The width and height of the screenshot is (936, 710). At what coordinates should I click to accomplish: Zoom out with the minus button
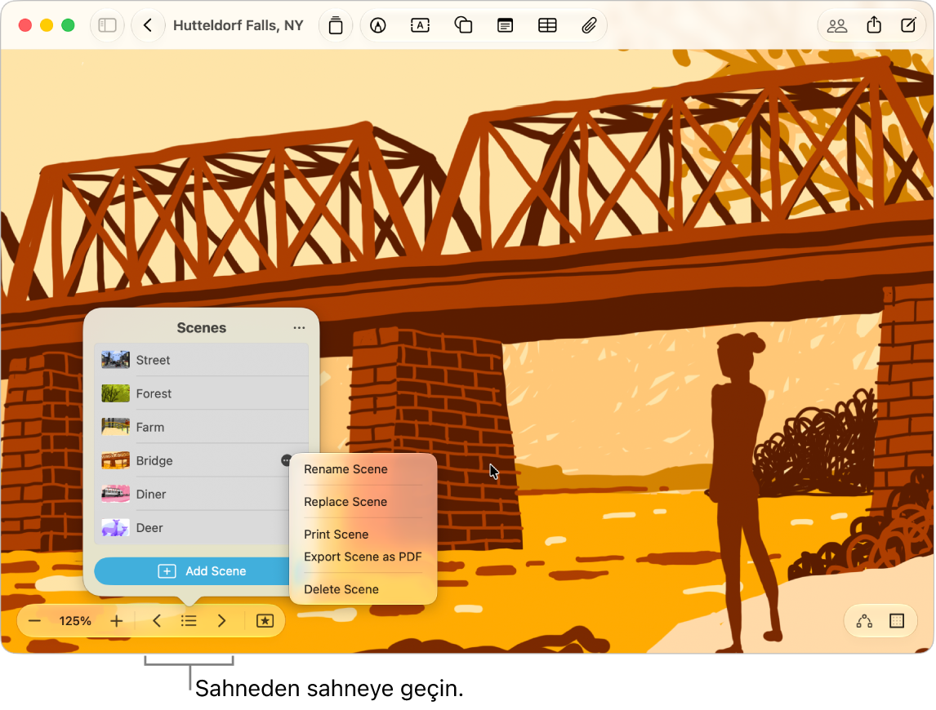[34, 621]
